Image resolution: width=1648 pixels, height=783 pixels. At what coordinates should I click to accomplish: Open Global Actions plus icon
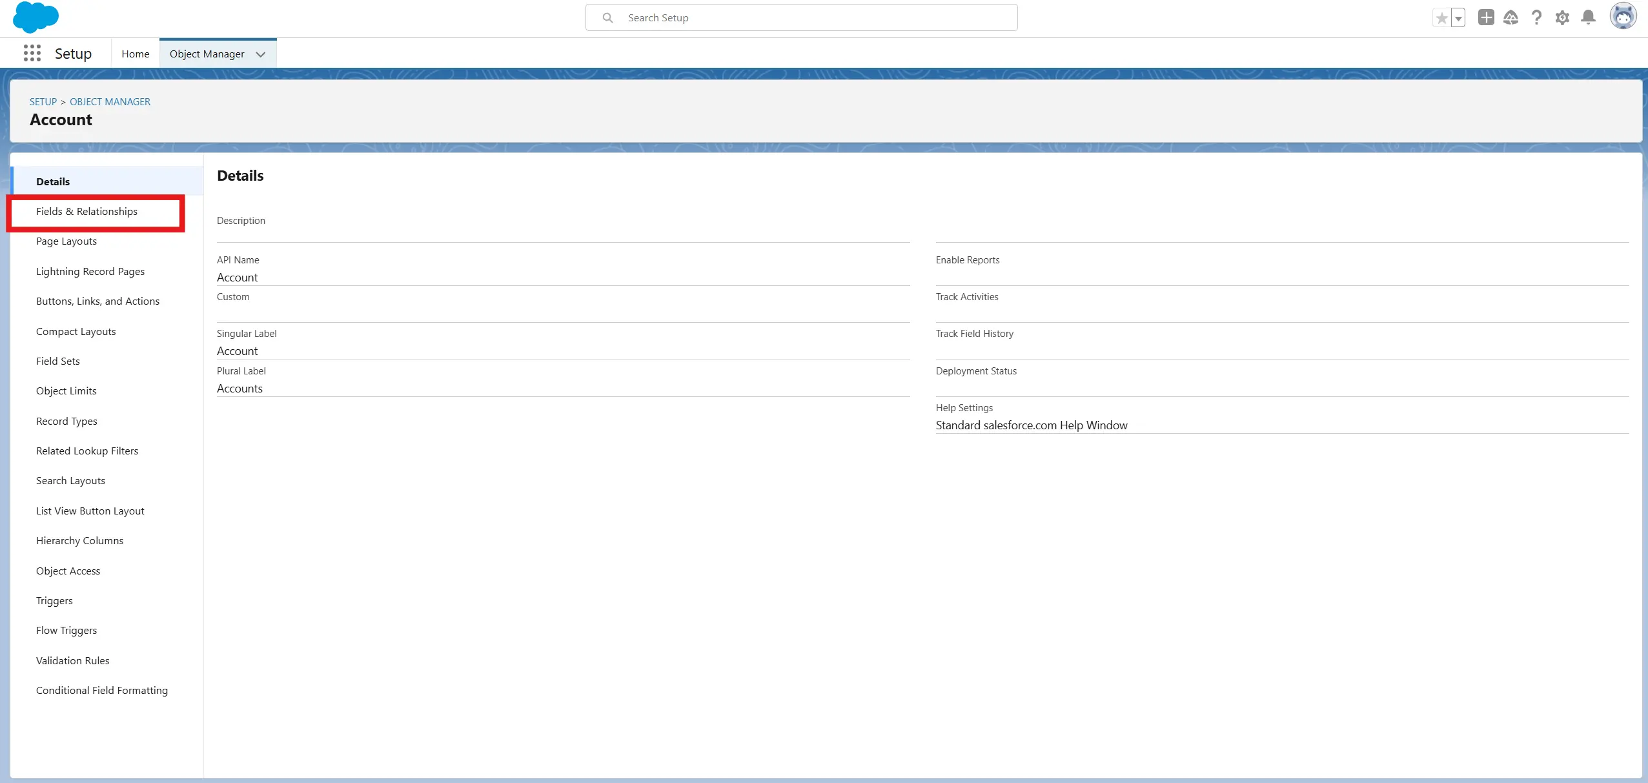tap(1486, 17)
